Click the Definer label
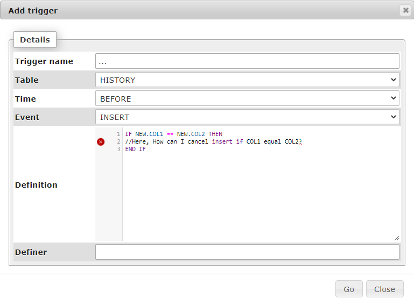This screenshot has width=414, height=306. pyautogui.click(x=31, y=252)
